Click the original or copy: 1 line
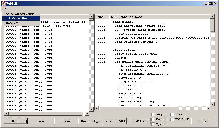 point(136,82)
